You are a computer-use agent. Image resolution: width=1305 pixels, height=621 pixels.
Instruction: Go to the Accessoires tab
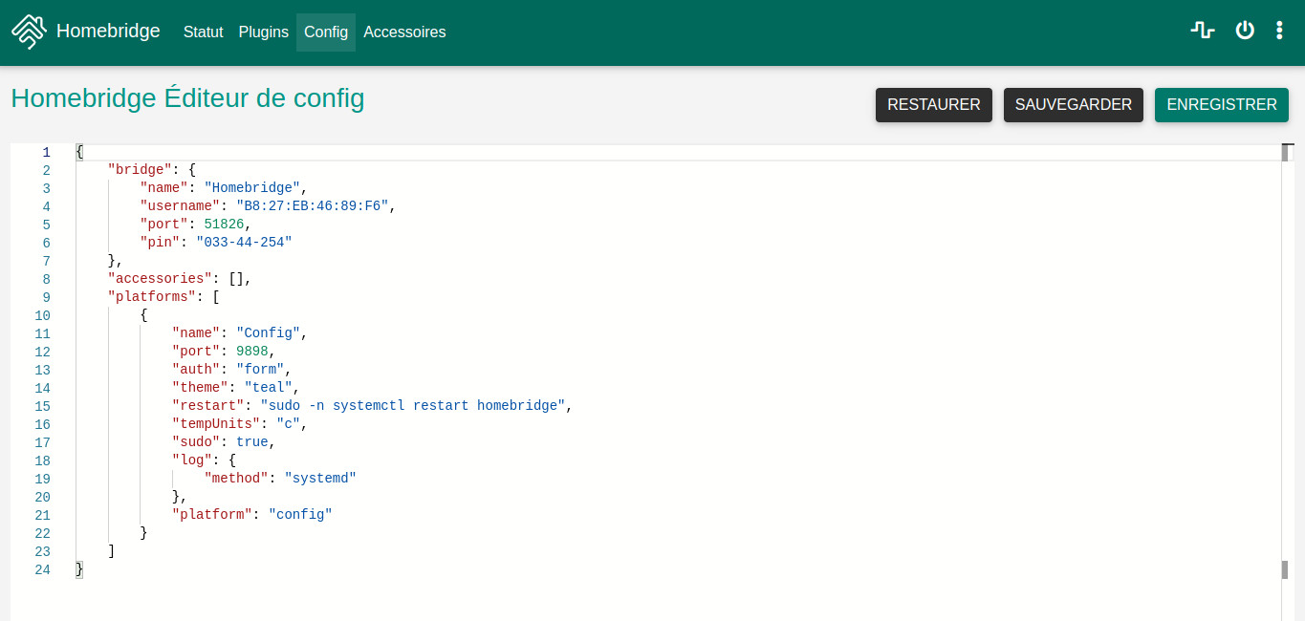(x=404, y=32)
